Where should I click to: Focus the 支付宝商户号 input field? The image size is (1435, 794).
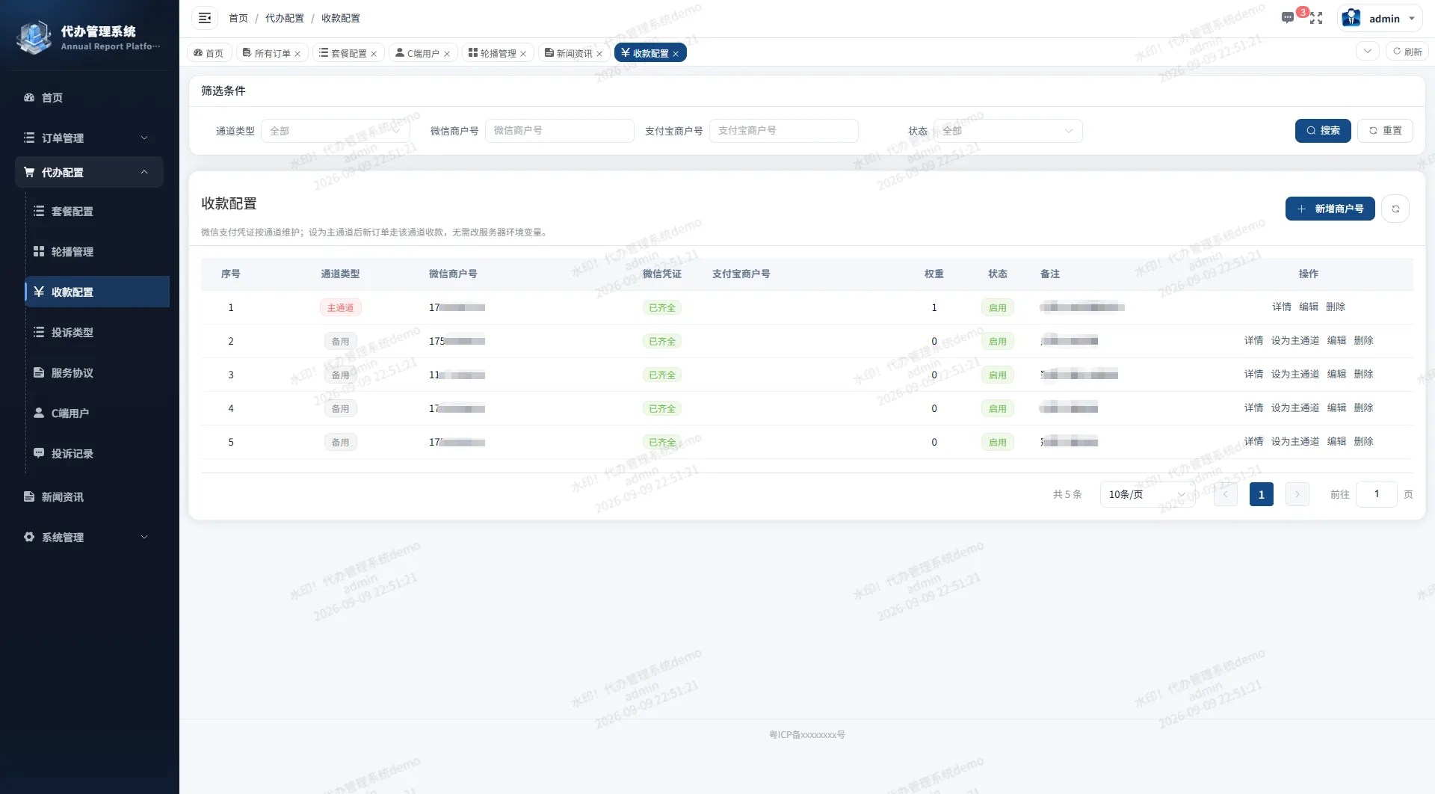coord(784,131)
